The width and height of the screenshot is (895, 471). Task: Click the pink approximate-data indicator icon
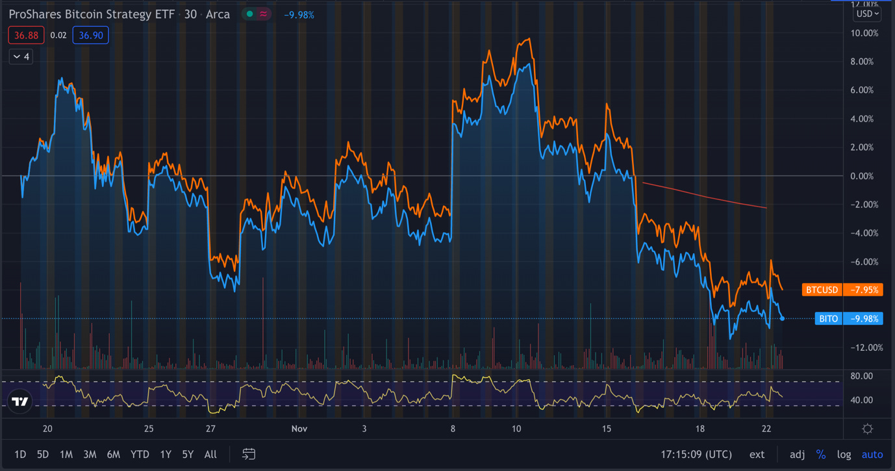pos(264,14)
